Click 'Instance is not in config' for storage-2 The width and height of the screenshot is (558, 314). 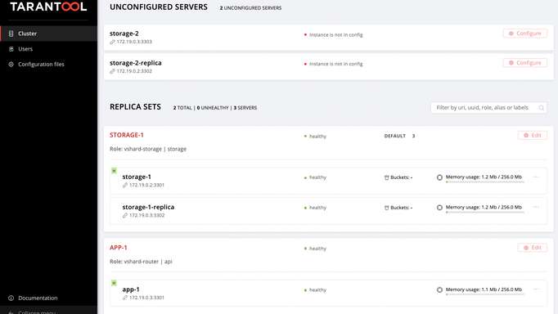click(x=336, y=35)
